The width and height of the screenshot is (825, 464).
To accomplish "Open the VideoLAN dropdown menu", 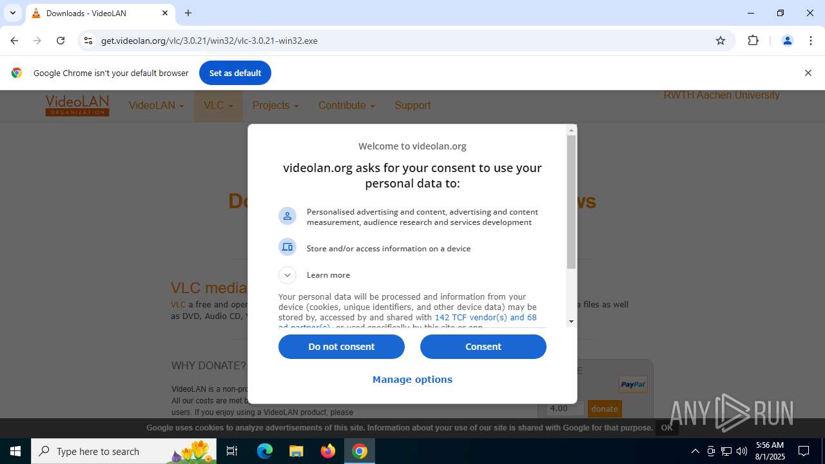I will click(x=157, y=106).
